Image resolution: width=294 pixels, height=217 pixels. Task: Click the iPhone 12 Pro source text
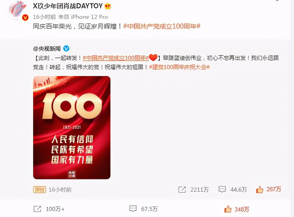90,17
